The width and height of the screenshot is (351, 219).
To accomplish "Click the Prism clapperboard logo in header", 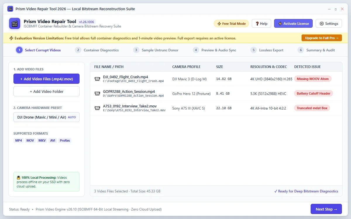I will pos(15,24).
